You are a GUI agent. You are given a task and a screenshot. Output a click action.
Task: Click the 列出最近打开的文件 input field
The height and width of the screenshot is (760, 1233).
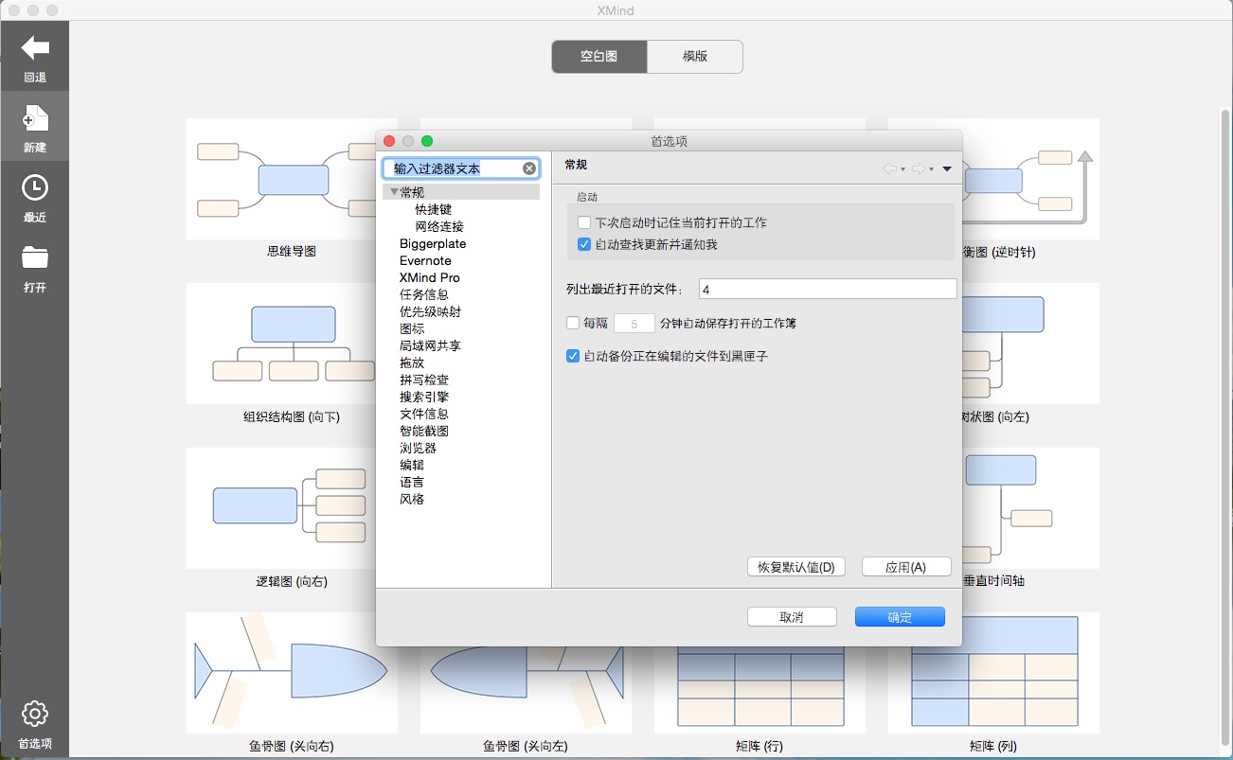[x=827, y=289]
